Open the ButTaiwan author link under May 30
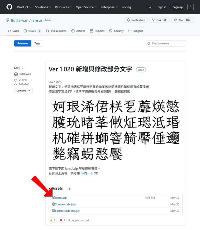The width and height of the screenshot is (200, 230). pos(25,74)
